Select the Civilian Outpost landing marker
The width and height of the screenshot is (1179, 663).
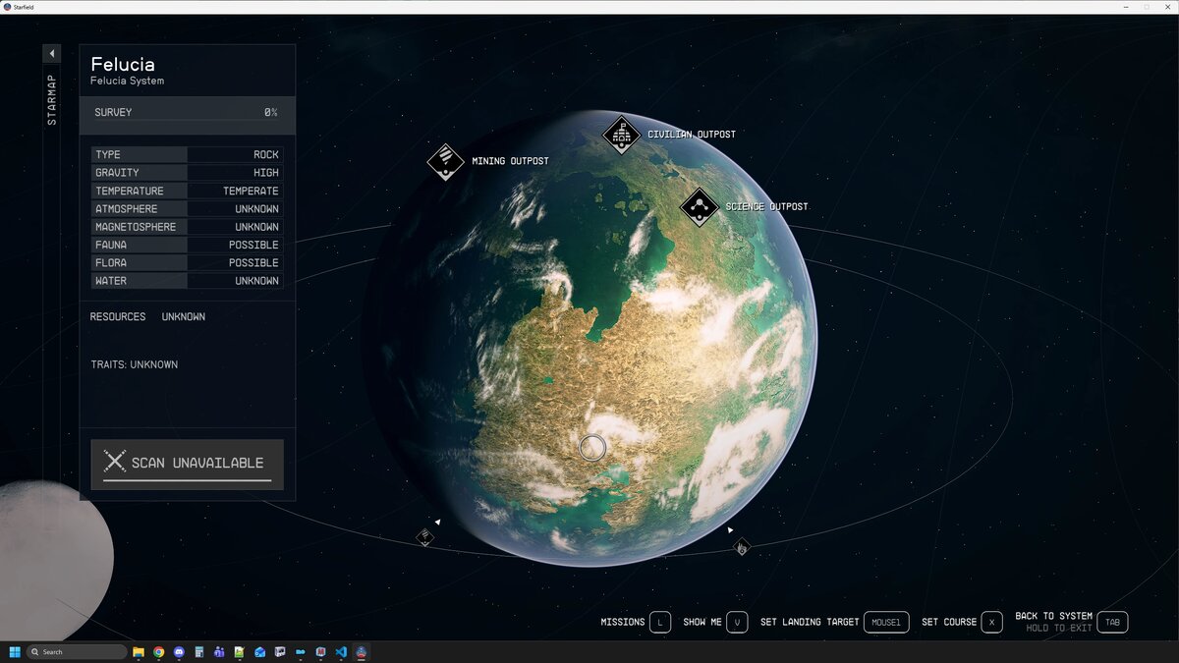coord(621,135)
